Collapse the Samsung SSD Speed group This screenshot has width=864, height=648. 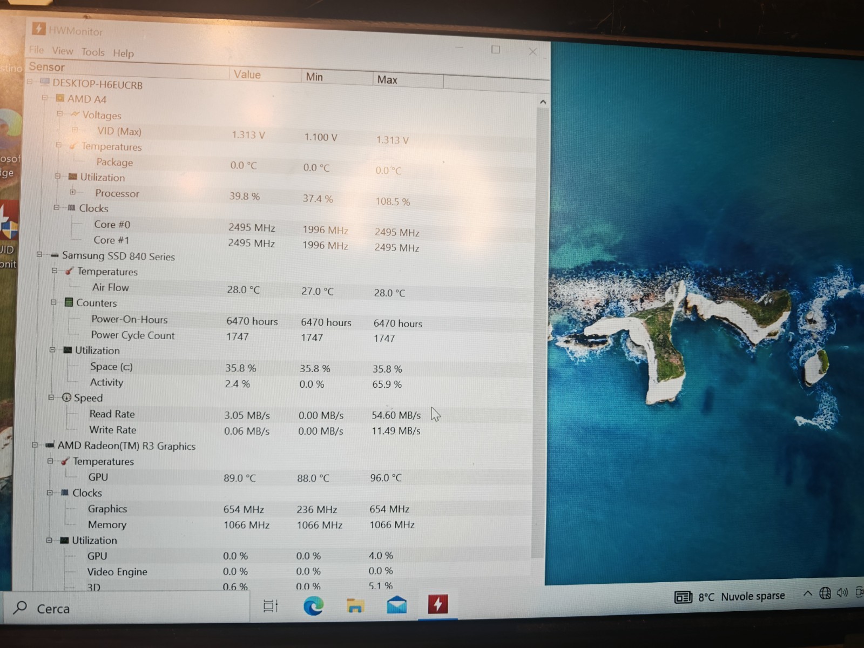(51, 397)
